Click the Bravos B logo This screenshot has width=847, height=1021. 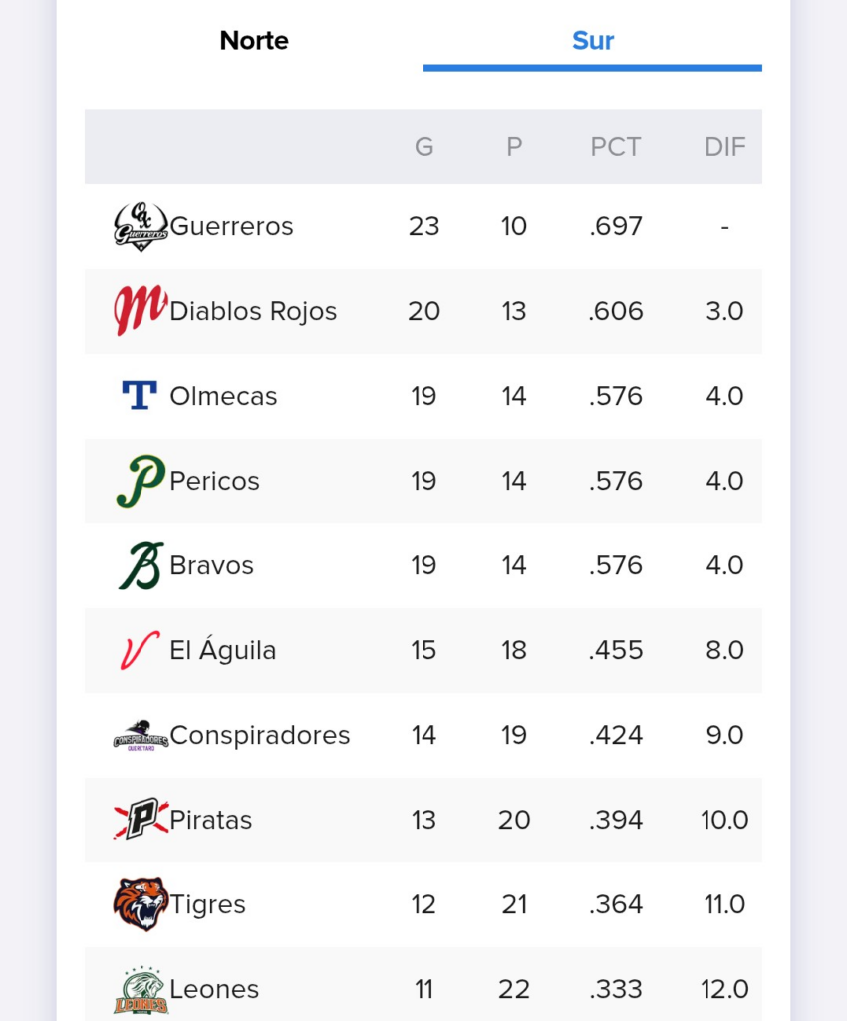(x=141, y=565)
